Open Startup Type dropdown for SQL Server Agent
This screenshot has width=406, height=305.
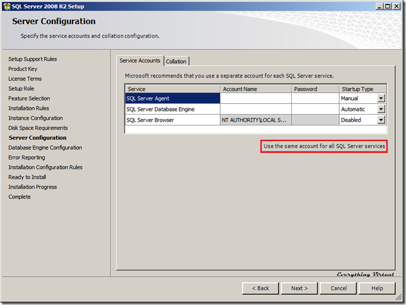click(381, 98)
